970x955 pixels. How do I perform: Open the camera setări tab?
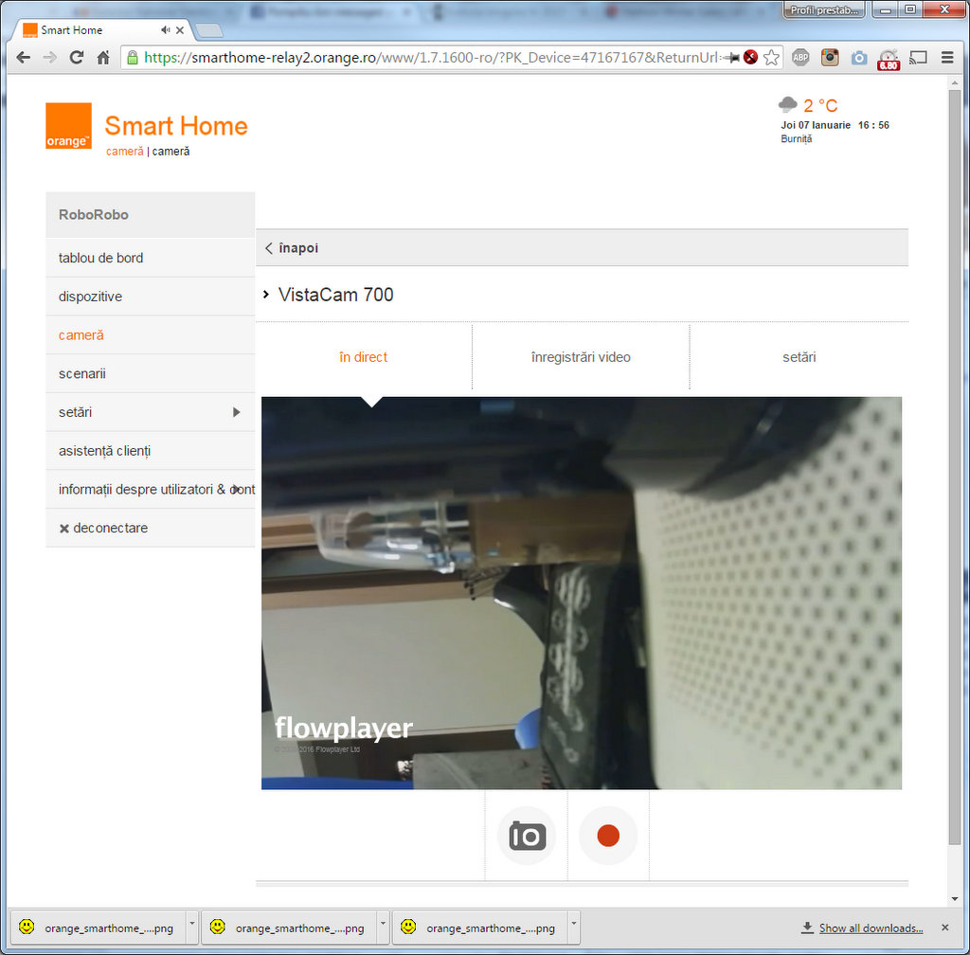[799, 357]
